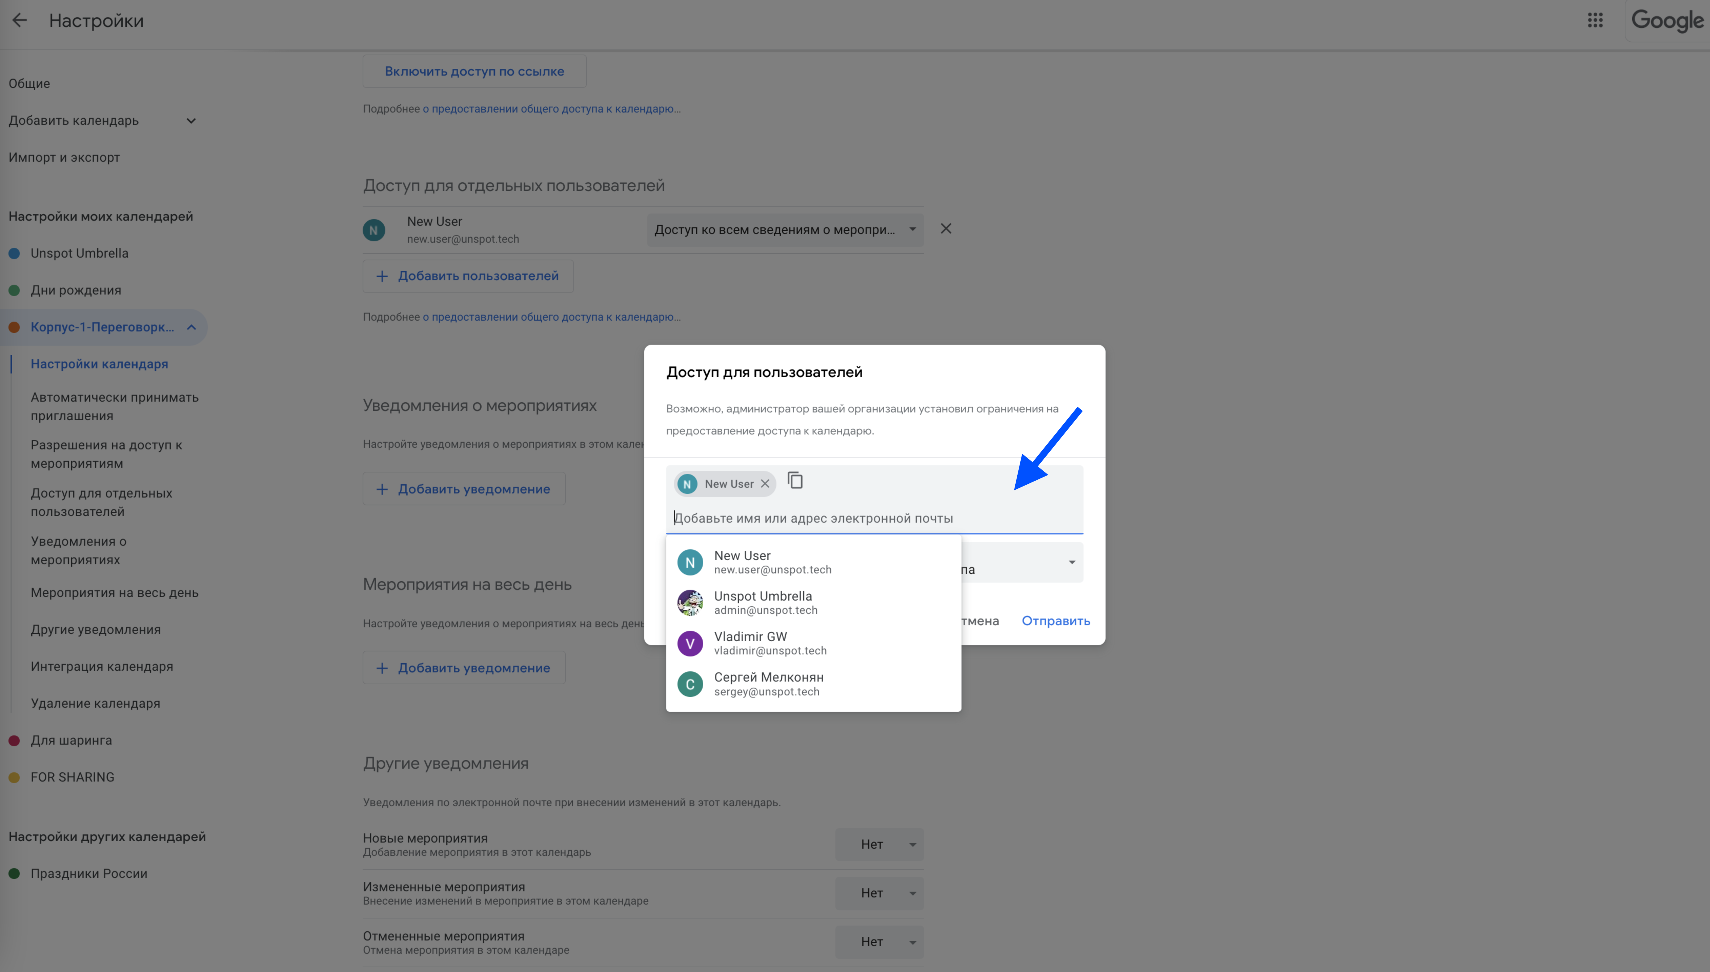Copy emails with the clipboard icon
The height and width of the screenshot is (972, 1710).
coord(795,481)
